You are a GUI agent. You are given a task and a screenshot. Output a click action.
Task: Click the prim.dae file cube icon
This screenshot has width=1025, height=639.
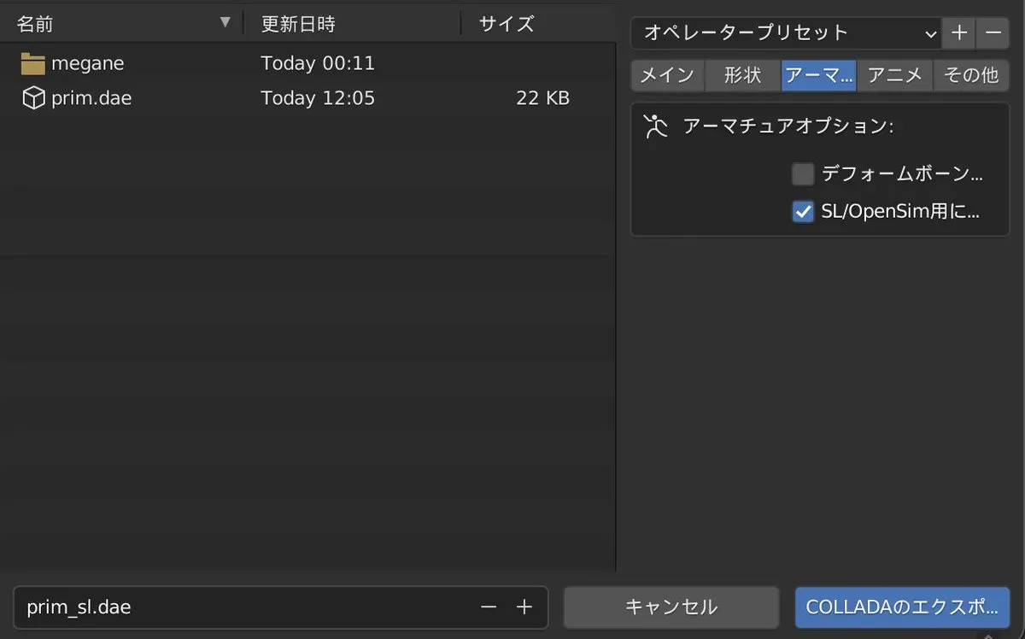point(32,98)
